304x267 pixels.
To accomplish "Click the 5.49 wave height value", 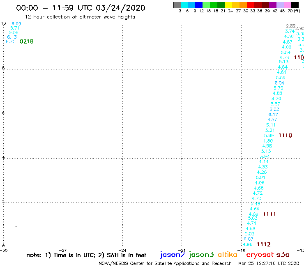I will click(256, 204).
